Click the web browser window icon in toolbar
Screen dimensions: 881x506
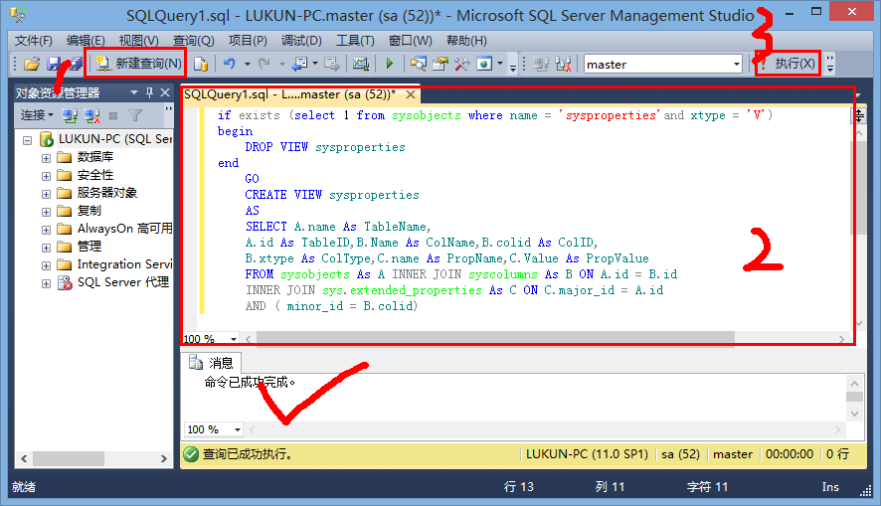click(484, 64)
